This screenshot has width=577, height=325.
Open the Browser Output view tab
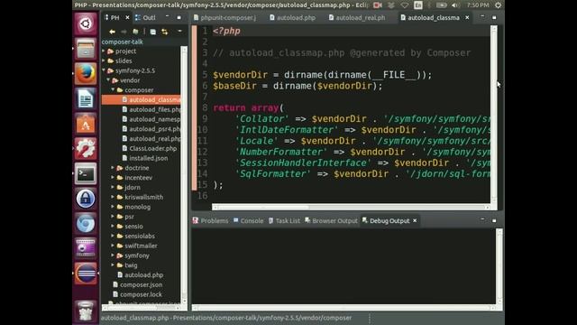pyautogui.click(x=331, y=220)
